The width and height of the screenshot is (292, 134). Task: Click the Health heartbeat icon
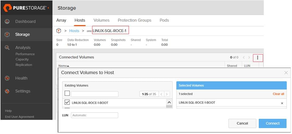(7, 78)
